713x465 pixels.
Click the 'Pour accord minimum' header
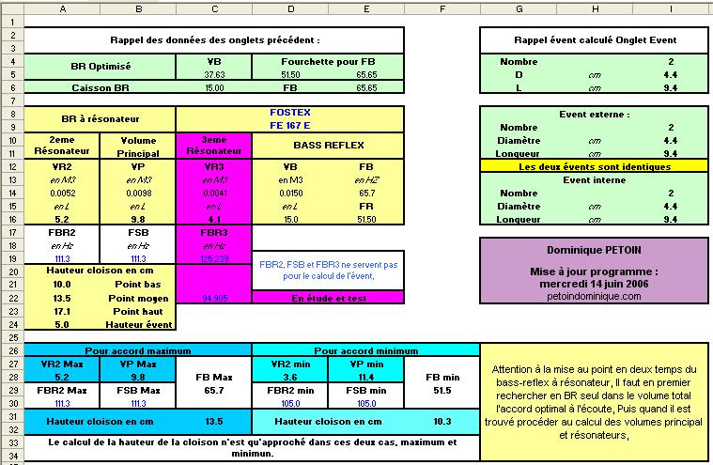point(366,350)
